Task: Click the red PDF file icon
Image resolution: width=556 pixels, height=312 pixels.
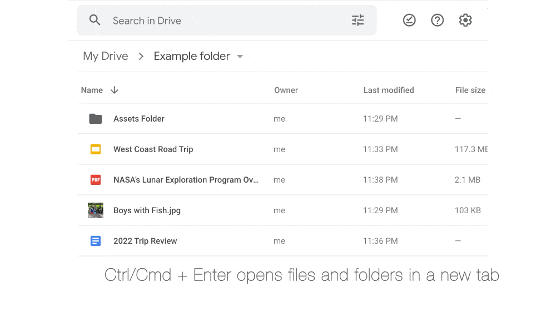Action: pos(96,180)
